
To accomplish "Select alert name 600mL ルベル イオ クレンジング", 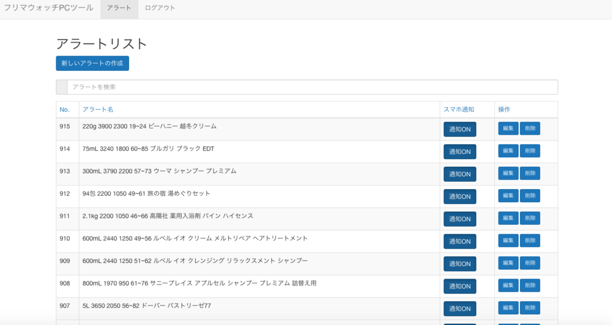I will coord(195,261).
